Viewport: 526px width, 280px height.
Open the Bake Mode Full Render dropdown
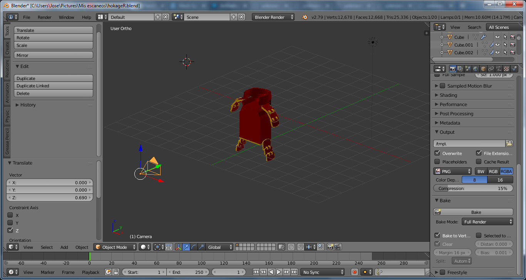click(487, 222)
